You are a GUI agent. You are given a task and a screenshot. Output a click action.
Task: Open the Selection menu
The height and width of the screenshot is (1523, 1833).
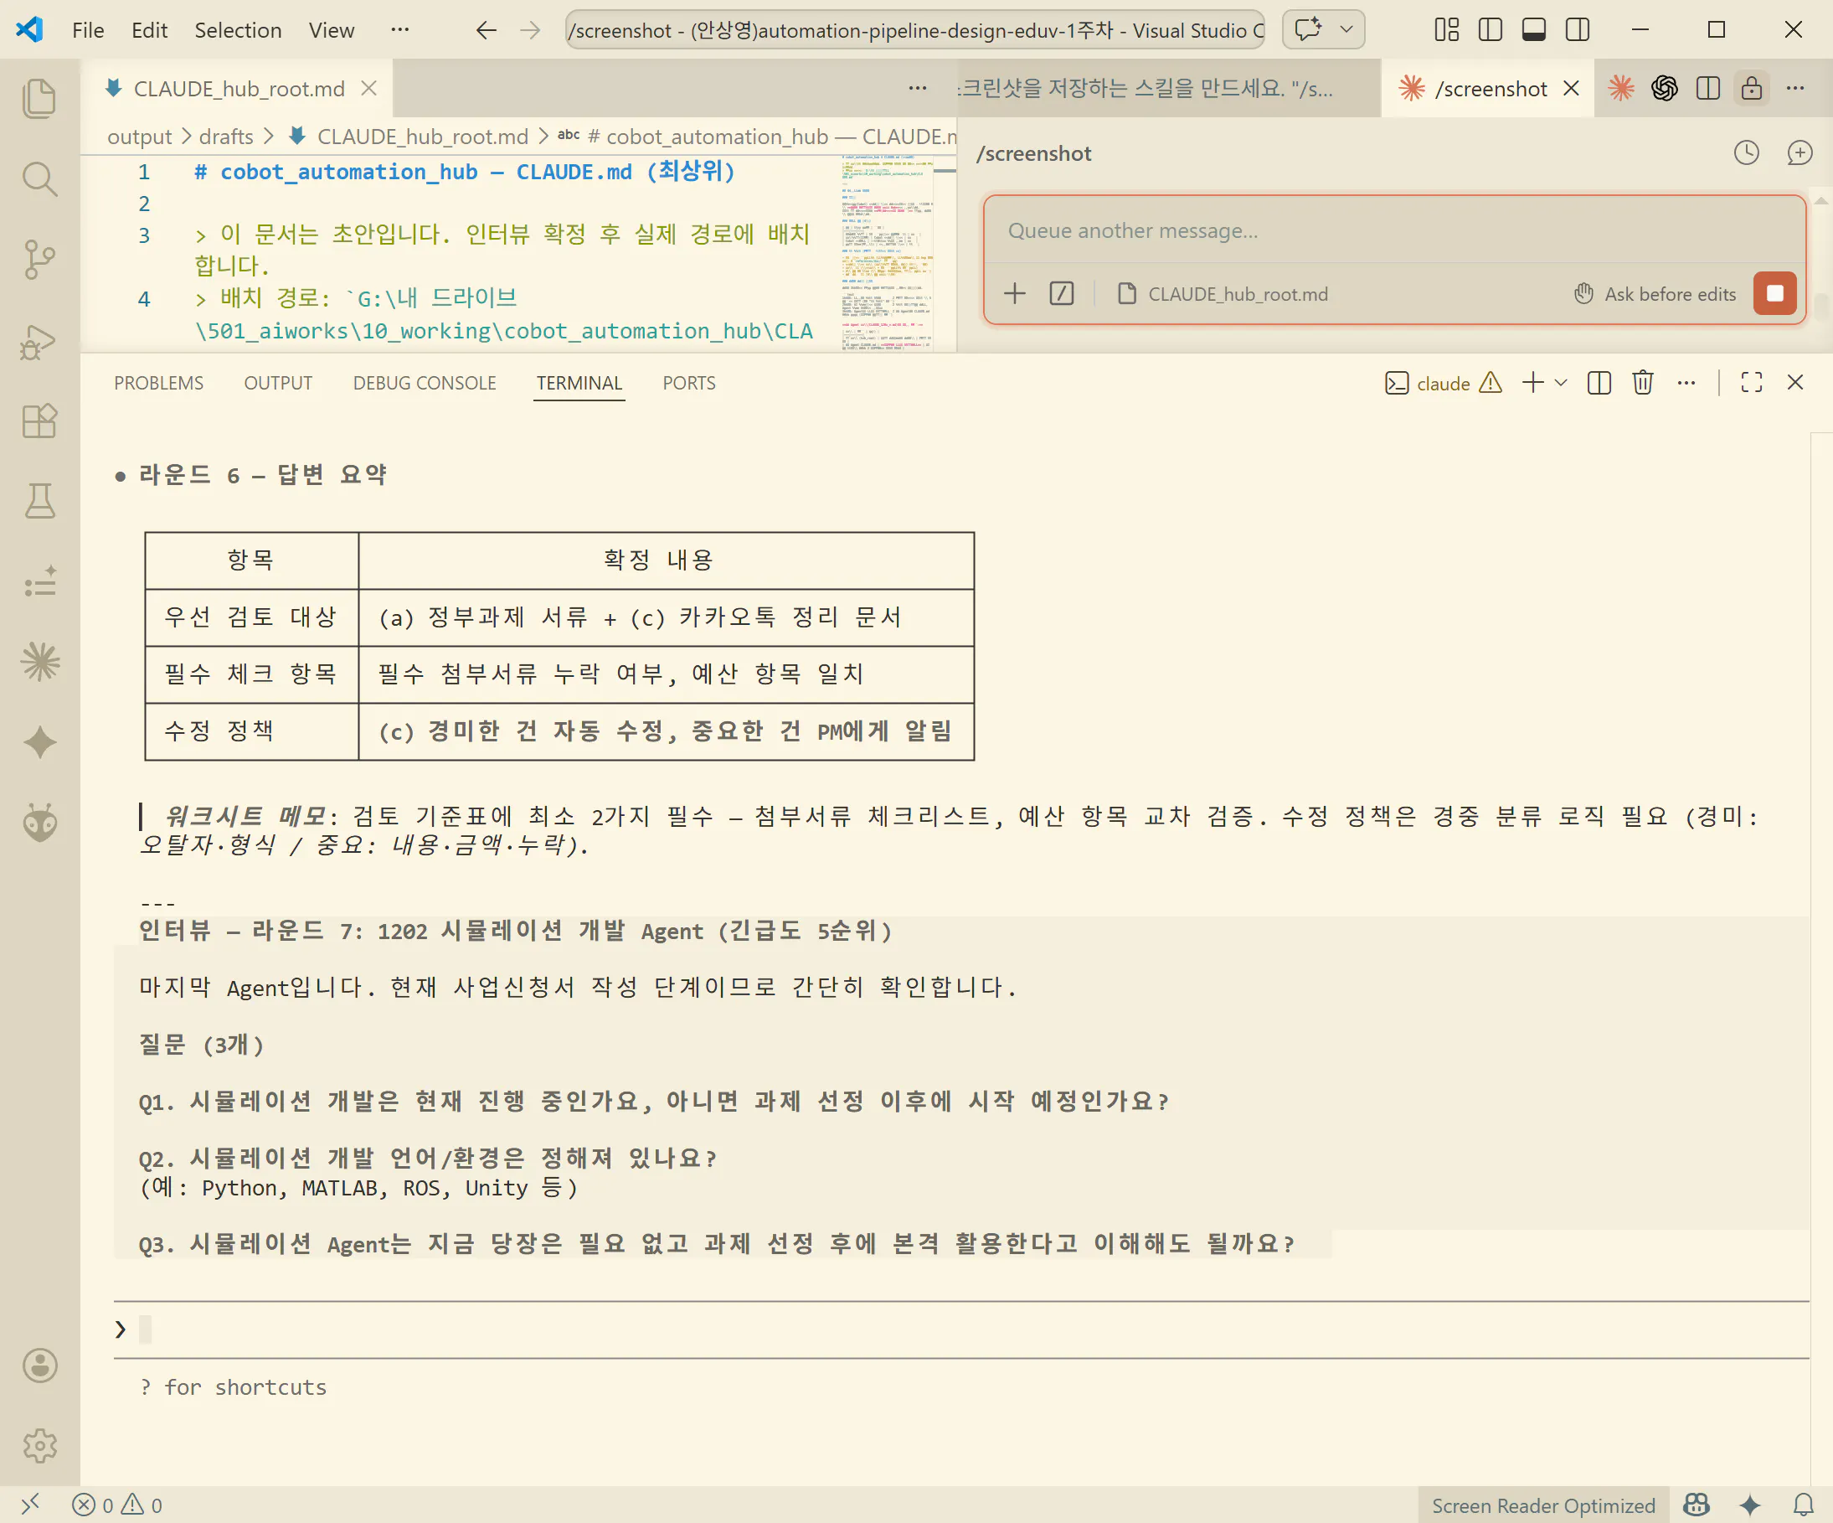click(238, 29)
